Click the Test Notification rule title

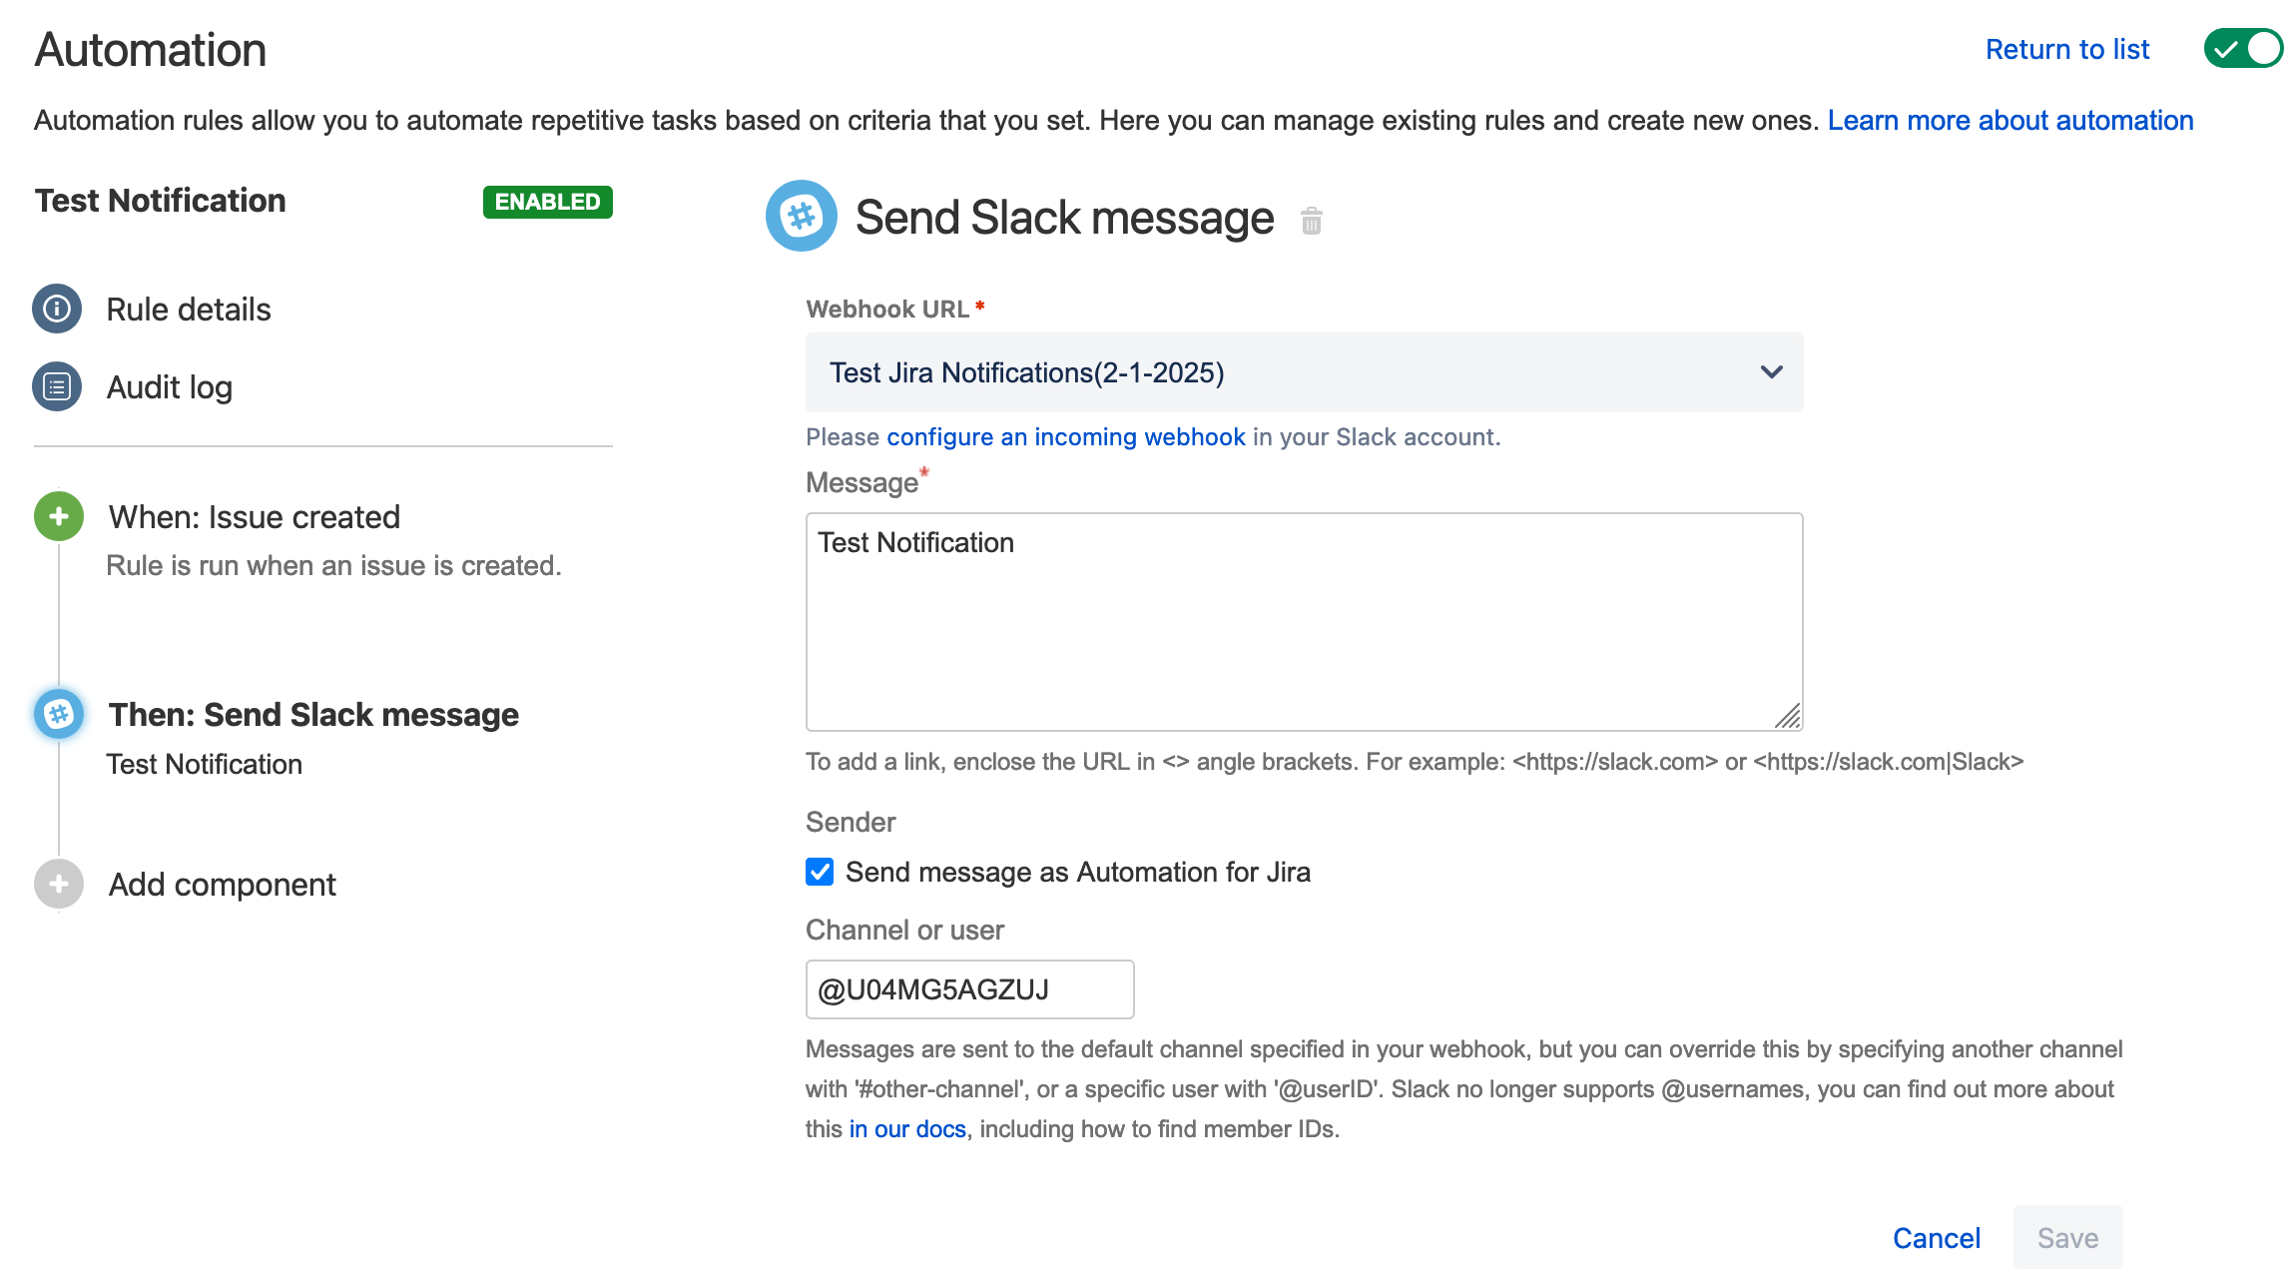click(161, 201)
